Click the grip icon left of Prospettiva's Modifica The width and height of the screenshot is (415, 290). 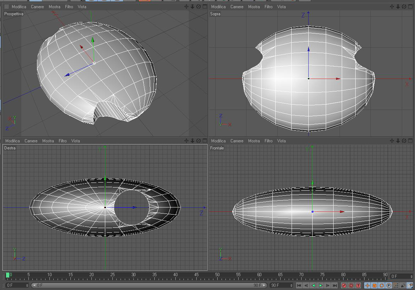click(7, 7)
